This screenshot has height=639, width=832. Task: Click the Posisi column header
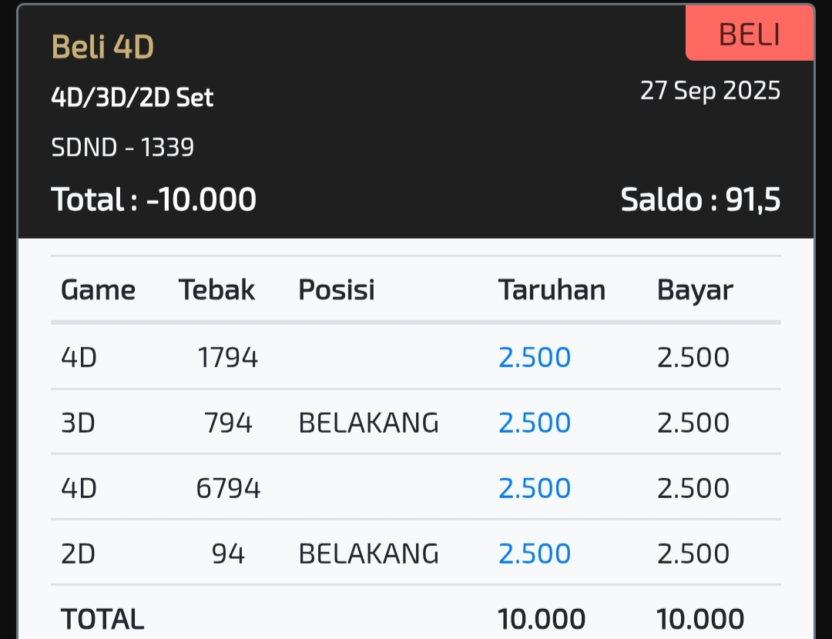pos(336,290)
